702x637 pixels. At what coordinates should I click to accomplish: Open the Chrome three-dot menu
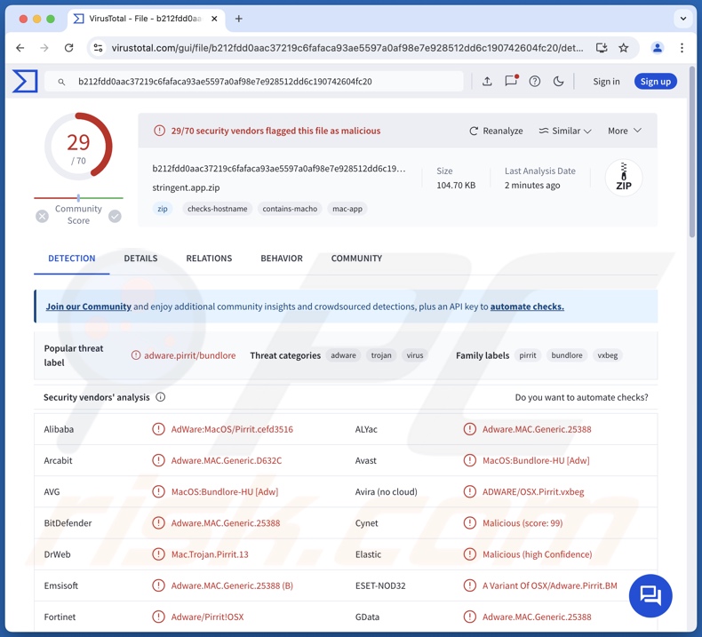click(x=682, y=48)
